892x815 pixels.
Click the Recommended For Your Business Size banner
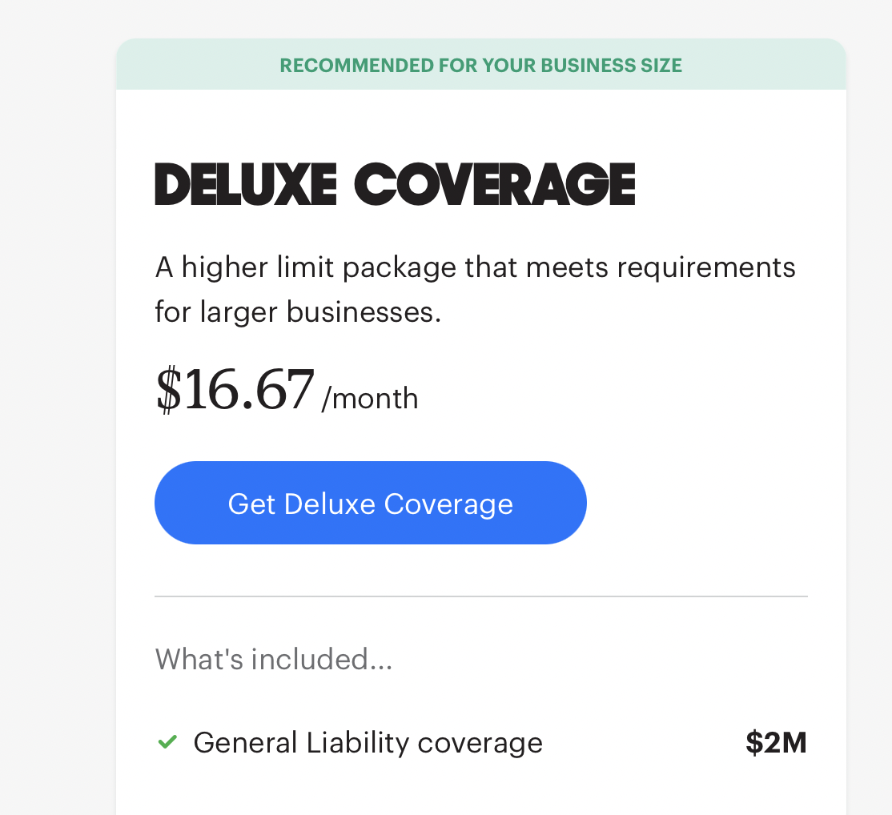point(480,66)
